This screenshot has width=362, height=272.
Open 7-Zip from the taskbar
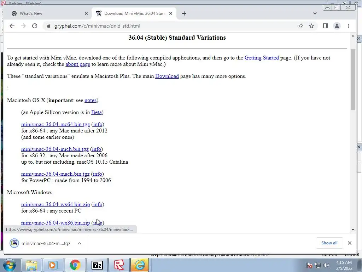(x=97, y=265)
